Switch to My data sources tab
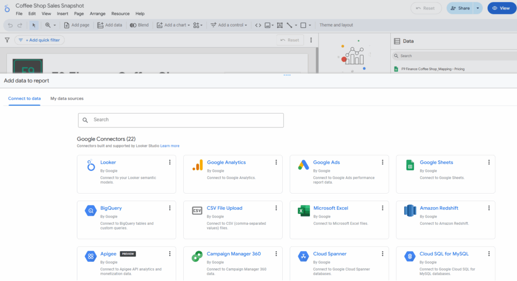Viewport: 517px width, 281px height. 67,99
